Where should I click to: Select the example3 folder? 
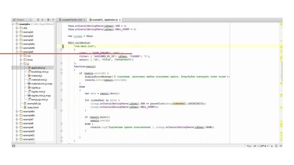tap(28, 40)
